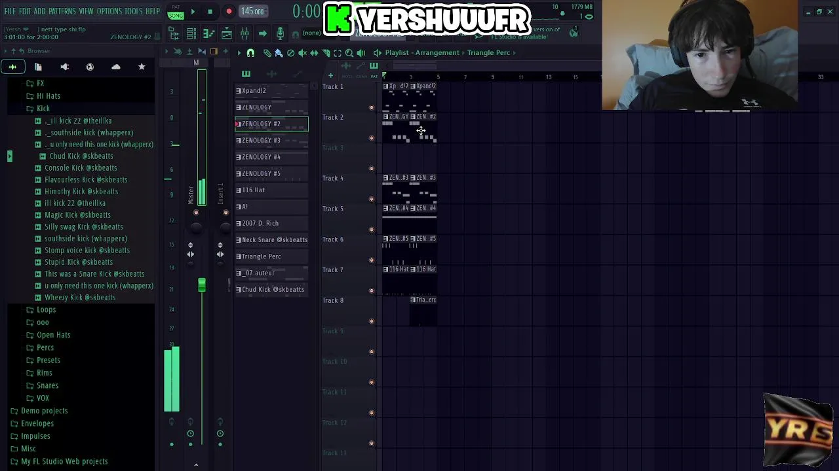Open the browser starred favorites tab
This screenshot has width=839, height=471.
point(142,67)
